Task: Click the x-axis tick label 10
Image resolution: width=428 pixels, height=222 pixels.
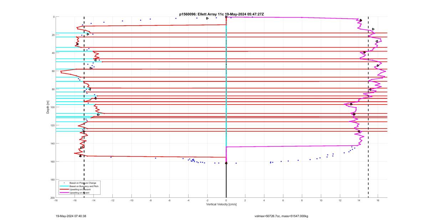Action: tap(321, 200)
